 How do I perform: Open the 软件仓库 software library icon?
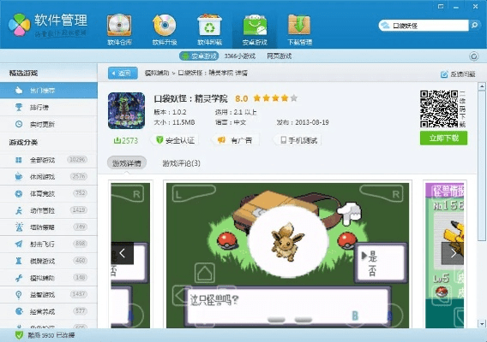[119, 29]
